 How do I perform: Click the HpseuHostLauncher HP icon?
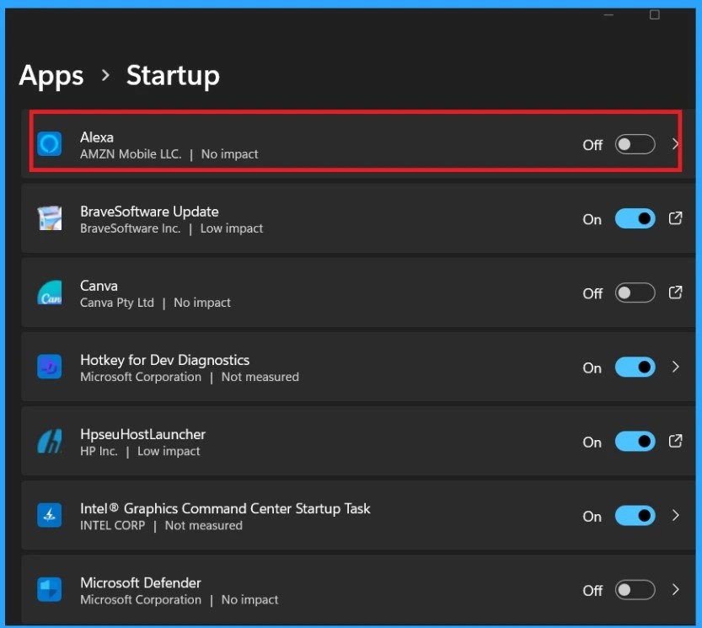click(x=49, y=441)
